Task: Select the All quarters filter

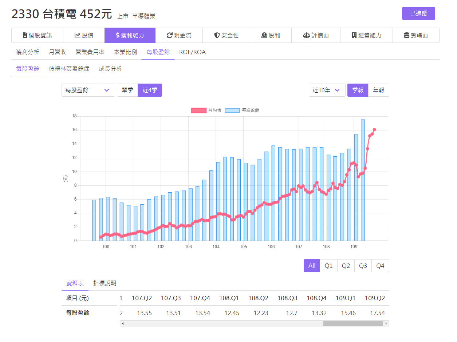Action: [312, 266]
